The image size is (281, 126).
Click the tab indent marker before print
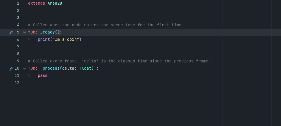point(29,39)
